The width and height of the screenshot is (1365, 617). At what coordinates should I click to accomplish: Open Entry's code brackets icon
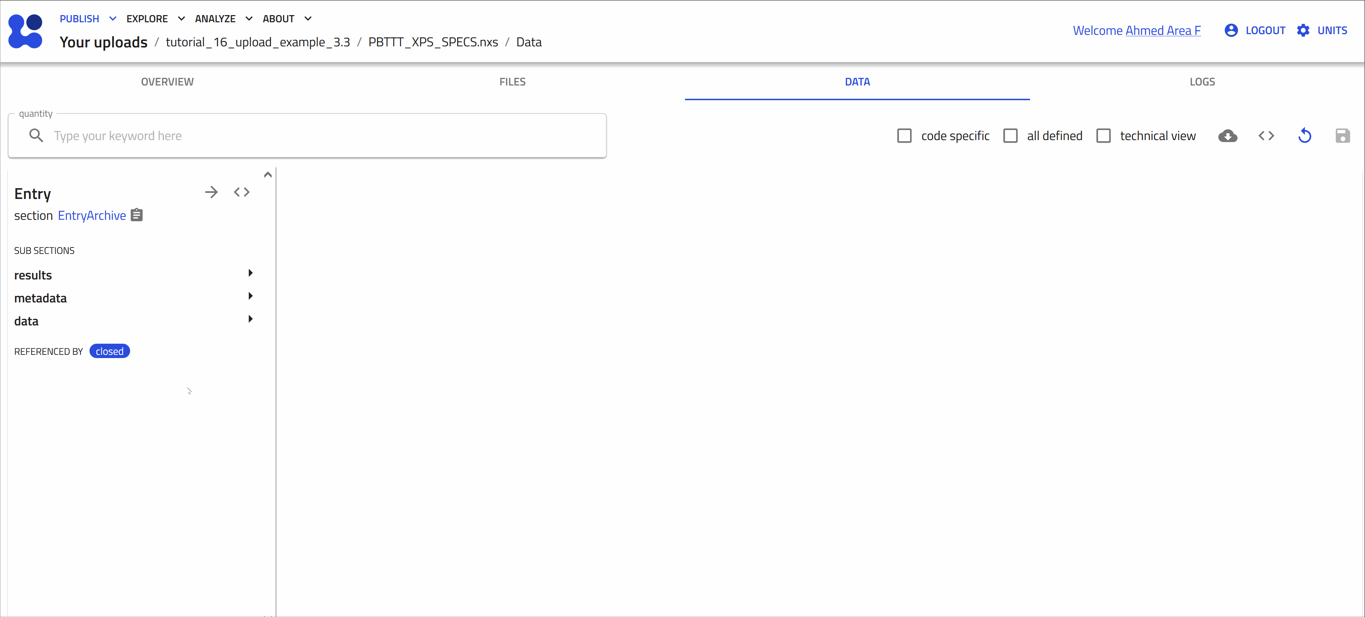[242, 192]
